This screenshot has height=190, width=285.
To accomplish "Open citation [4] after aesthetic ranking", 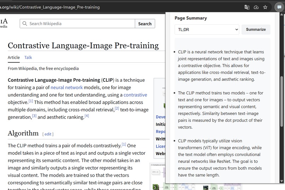I will point(87,116).
